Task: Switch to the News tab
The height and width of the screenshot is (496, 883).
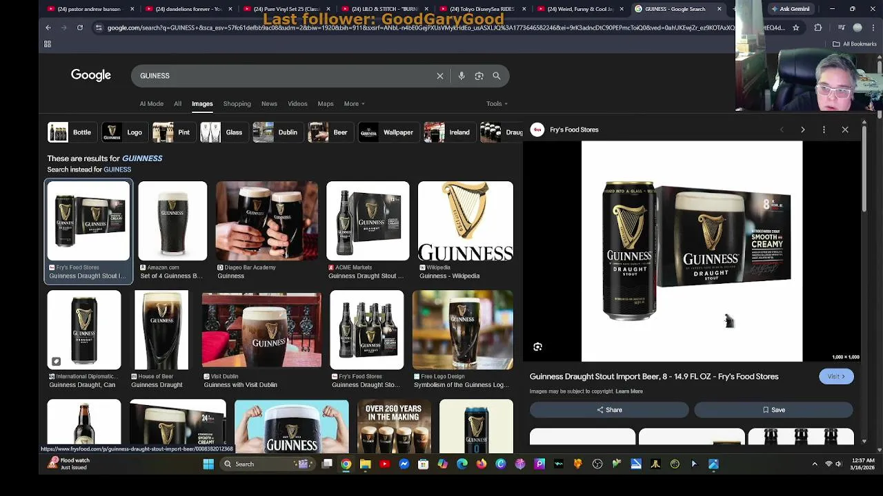Action: click(269, 104)
